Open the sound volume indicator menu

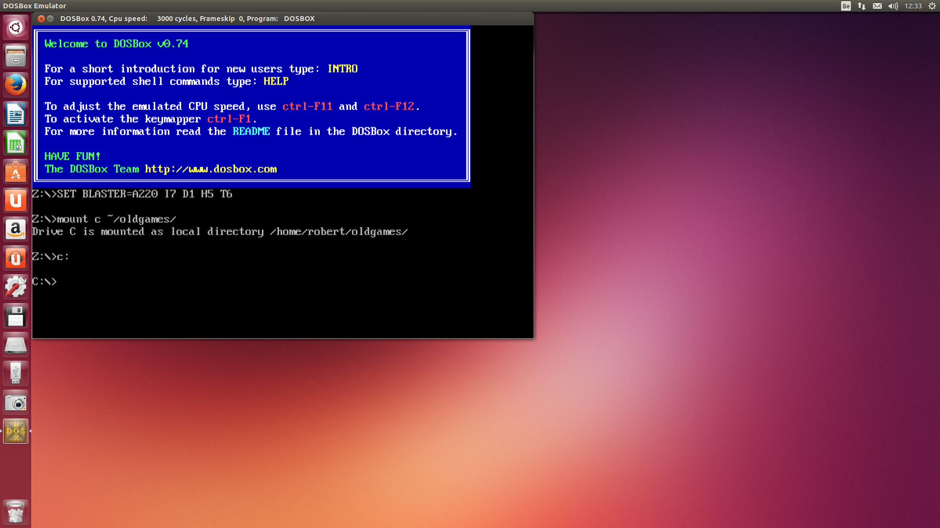tap(893, 6)
